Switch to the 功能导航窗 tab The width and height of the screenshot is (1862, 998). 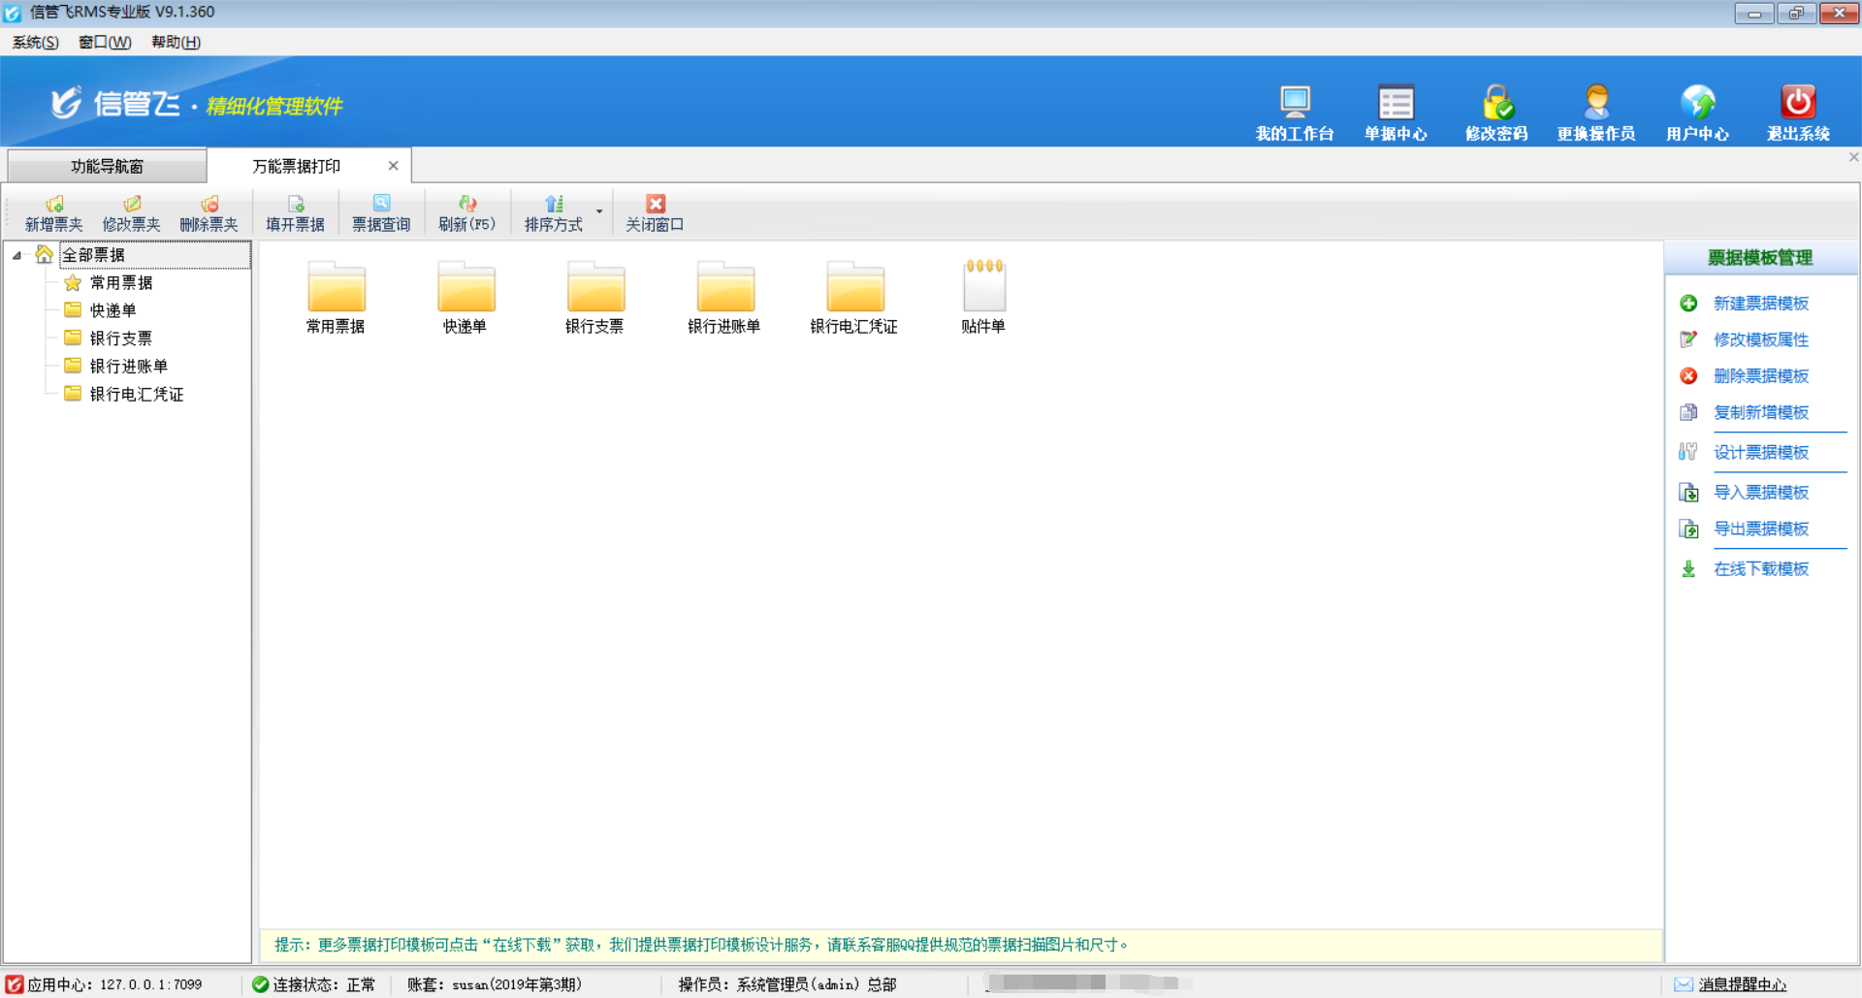coord(107,166)
